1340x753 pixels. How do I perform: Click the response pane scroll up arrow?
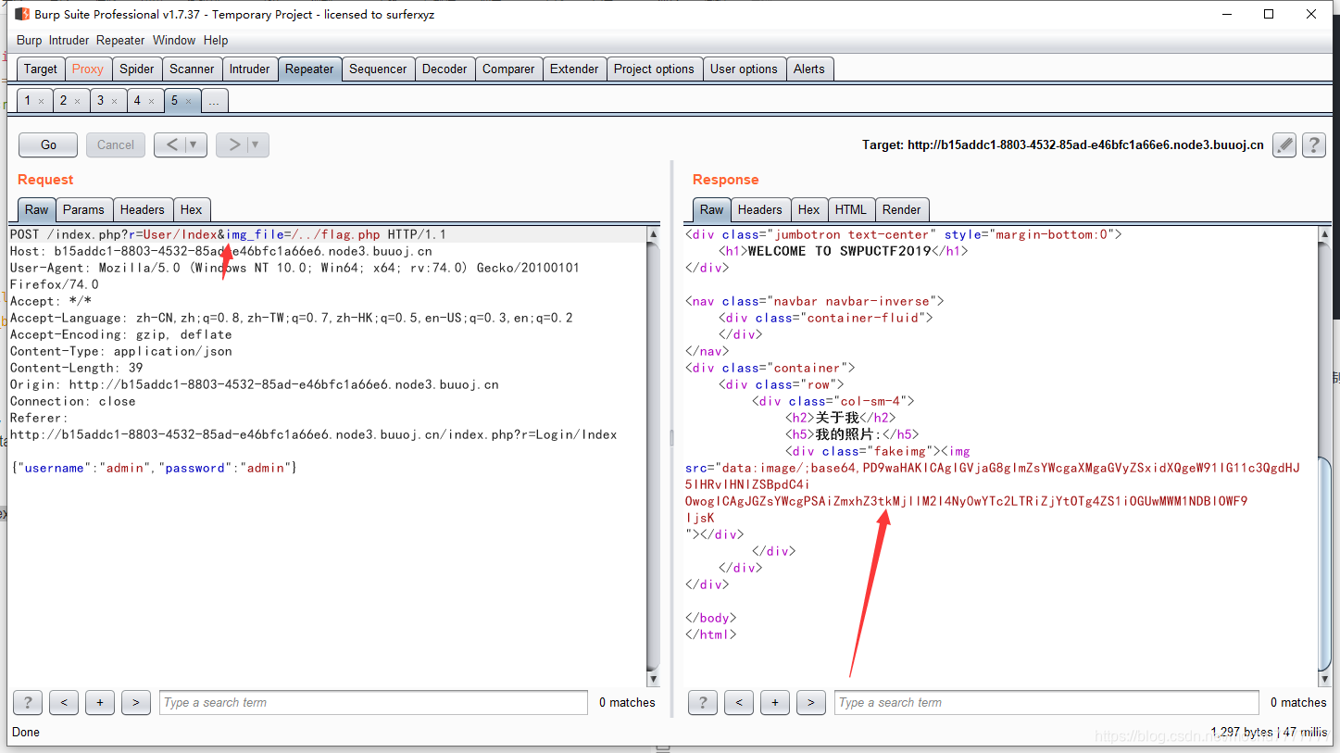[1324, 233]
